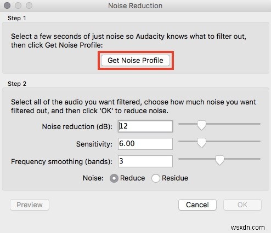Screen dimensions: 271x233
Task: Click the Step 1 instruction text
Action: pos(128,40)
